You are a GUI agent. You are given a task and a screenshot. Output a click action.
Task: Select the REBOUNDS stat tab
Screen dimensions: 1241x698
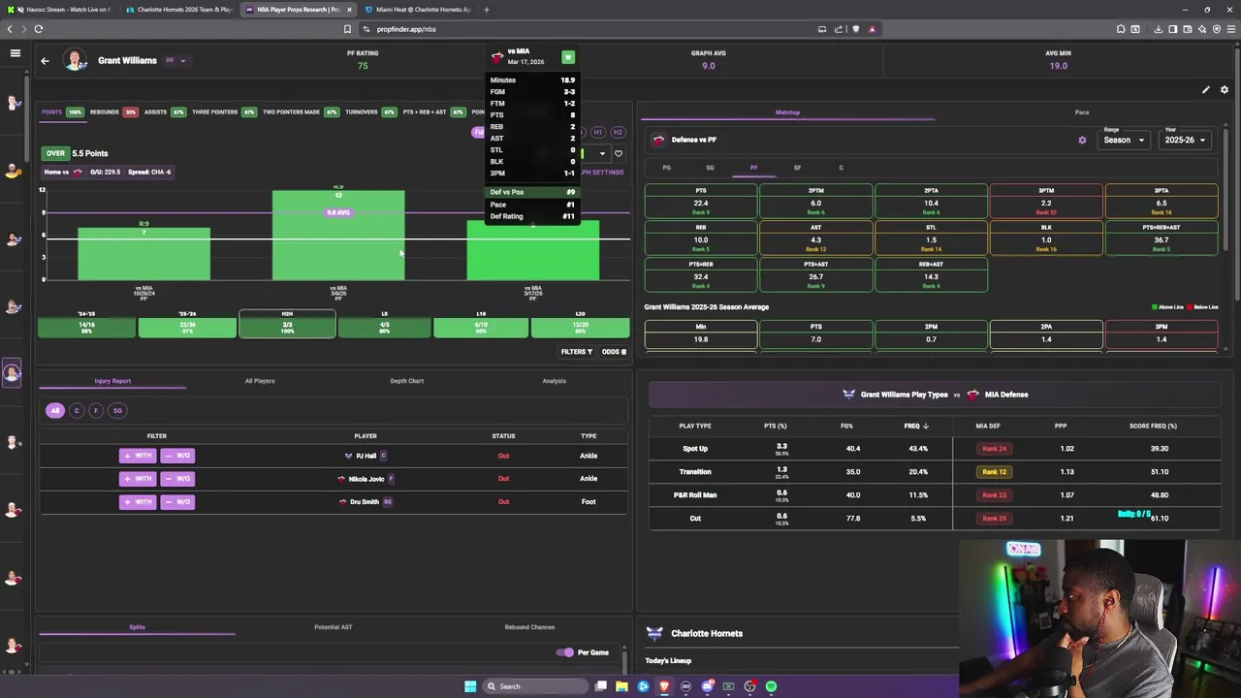(x=112, y=112)
